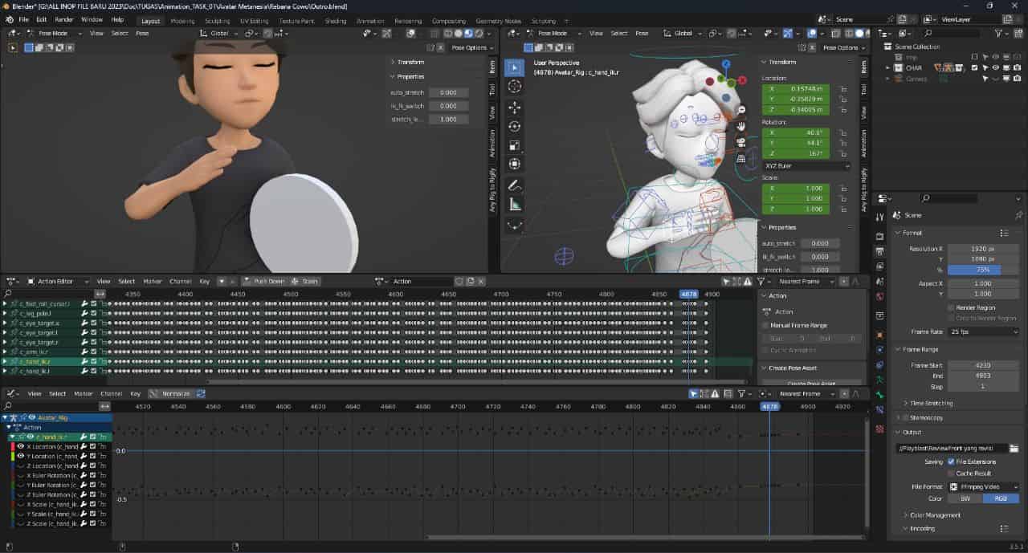Open the Frame Rate dropdown
This screenshot has height=553, width=1028.
[983, 331]
